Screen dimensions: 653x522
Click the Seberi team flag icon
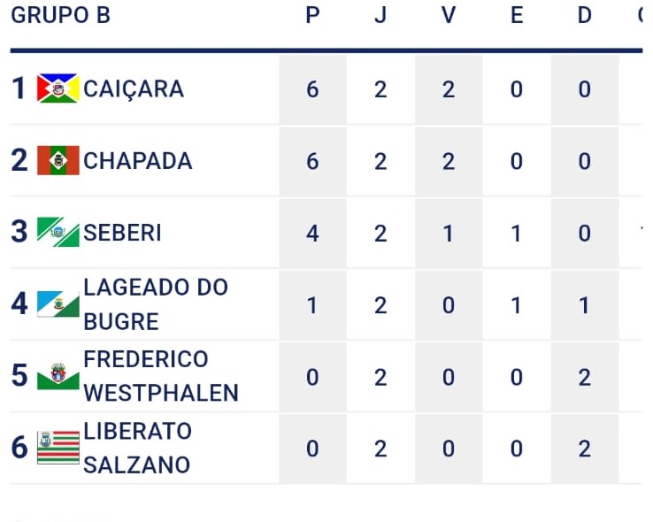[x=58, y=232]
